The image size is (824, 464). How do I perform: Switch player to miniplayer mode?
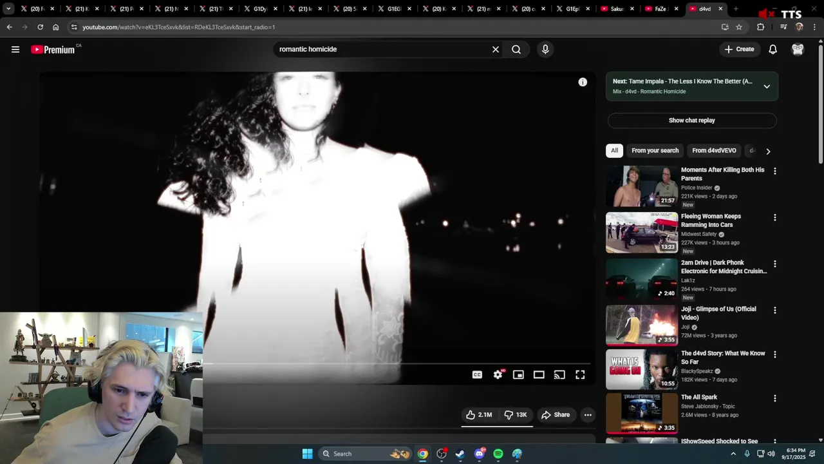(x=518, y=375)
